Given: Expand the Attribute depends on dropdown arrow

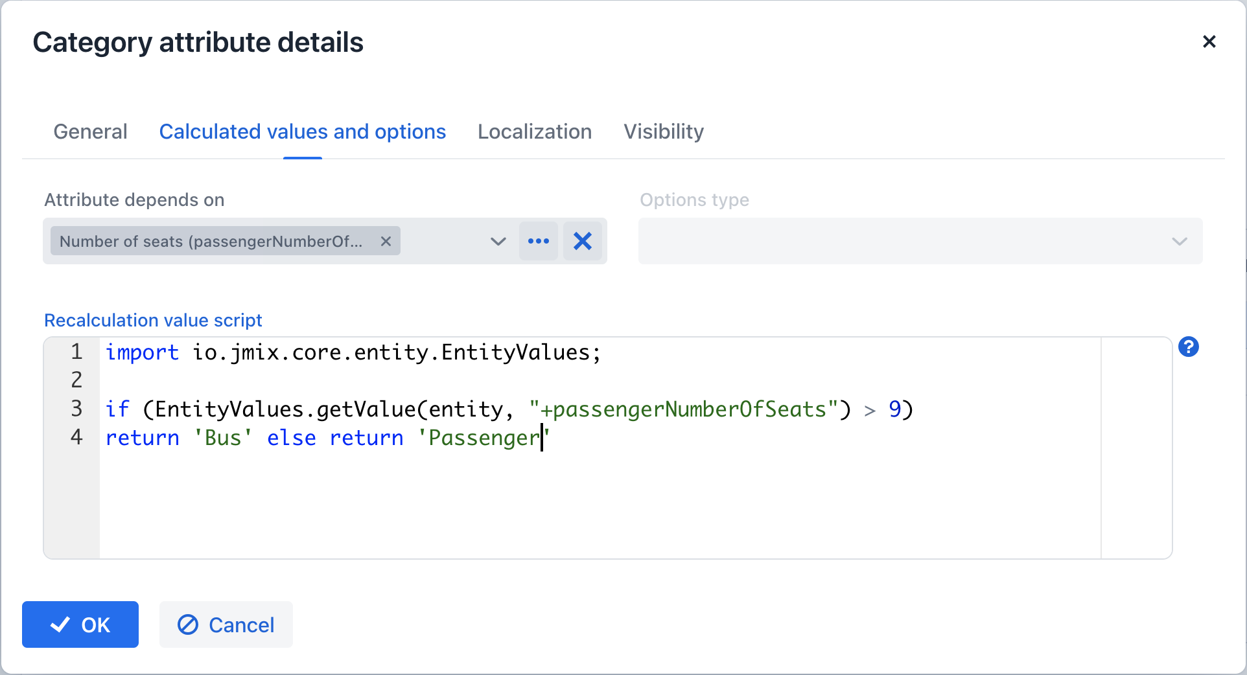Looking at the screenshot, I should point(498,242).
